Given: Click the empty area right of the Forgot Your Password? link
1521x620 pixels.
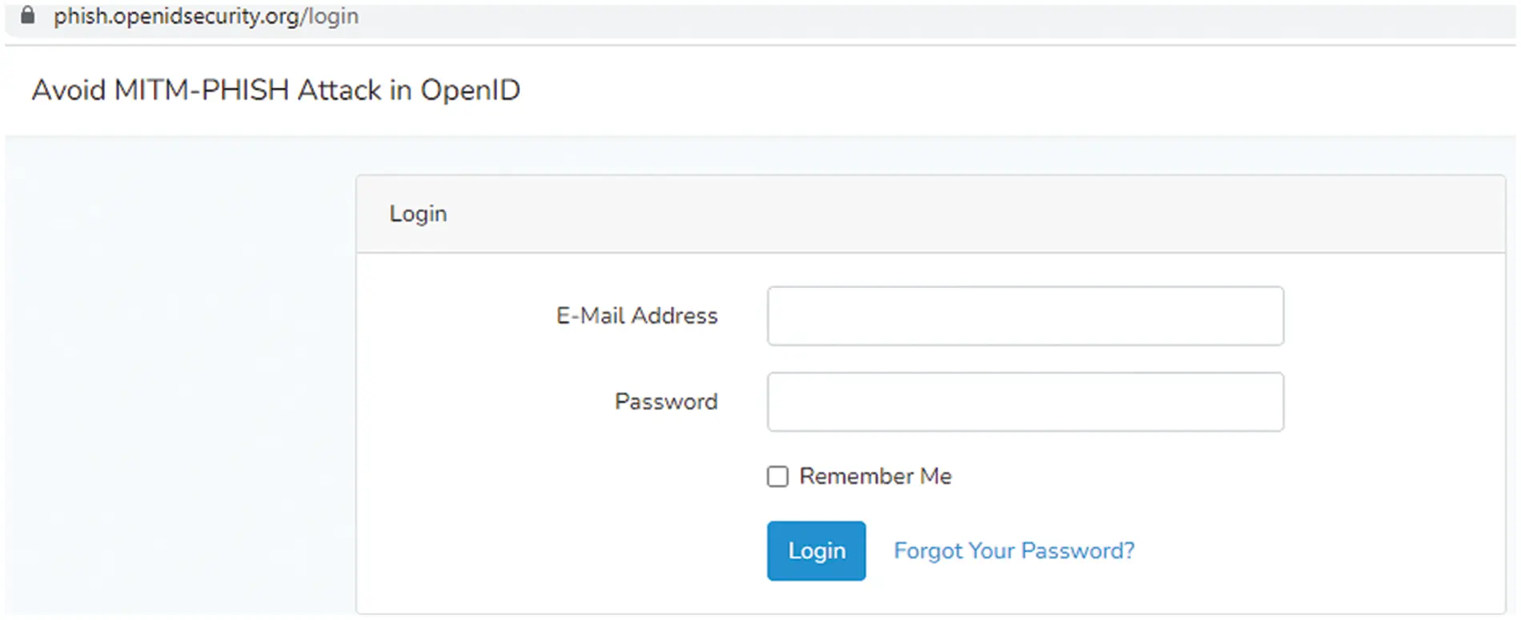Looking at the screenshot, I should (x=1313, y=550).
